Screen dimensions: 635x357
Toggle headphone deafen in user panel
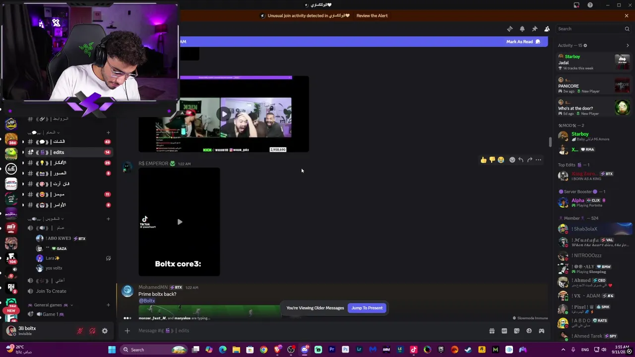pos(92,331)
